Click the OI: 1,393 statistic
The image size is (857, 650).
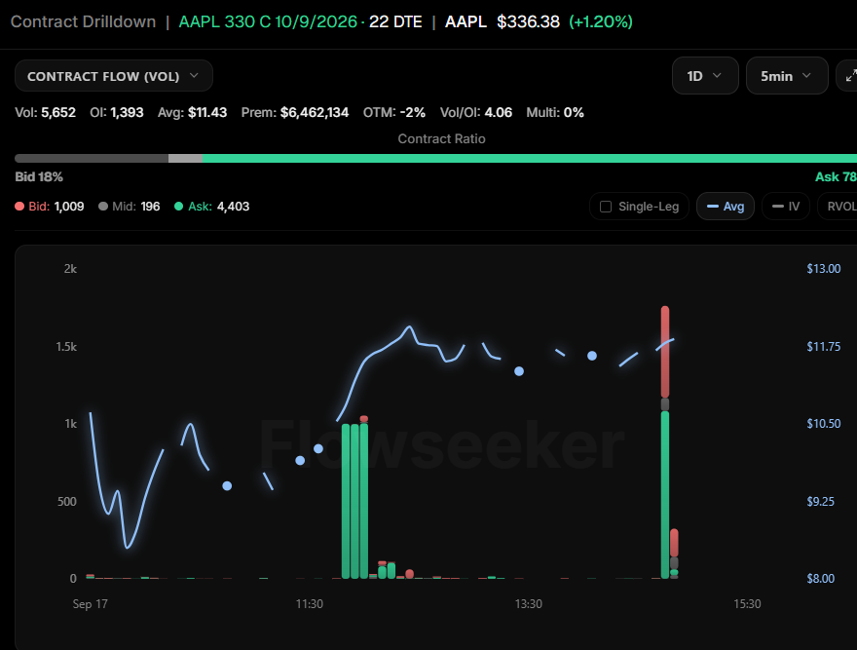(117, 113)
